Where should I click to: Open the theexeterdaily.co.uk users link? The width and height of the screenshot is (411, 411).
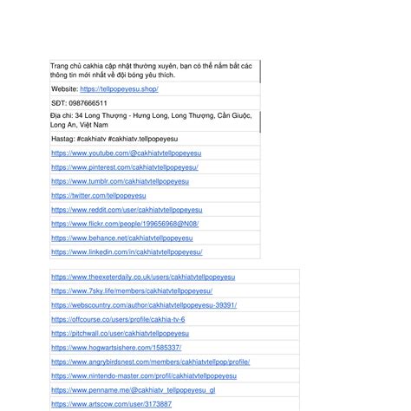143,277
